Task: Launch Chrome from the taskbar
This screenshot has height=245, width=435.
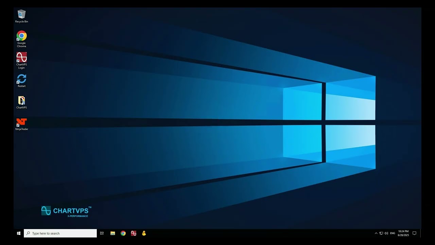Action: tap(123, 233)
